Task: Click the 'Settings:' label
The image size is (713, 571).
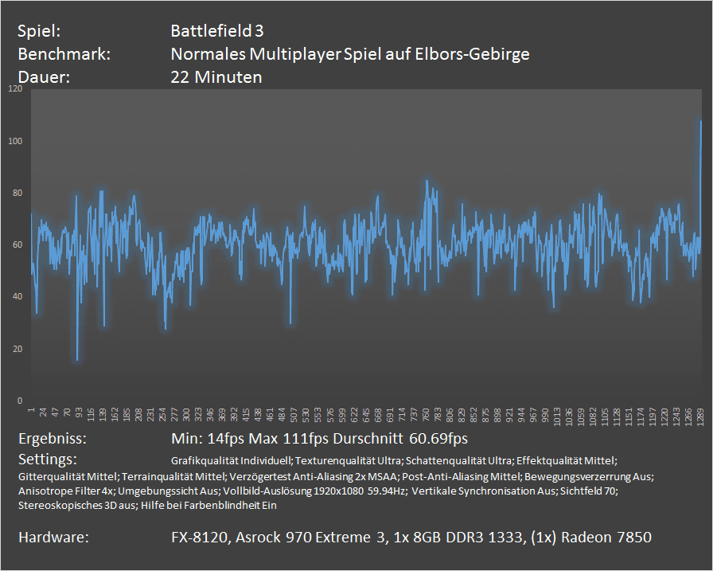Action: click(x=48, y=460)
